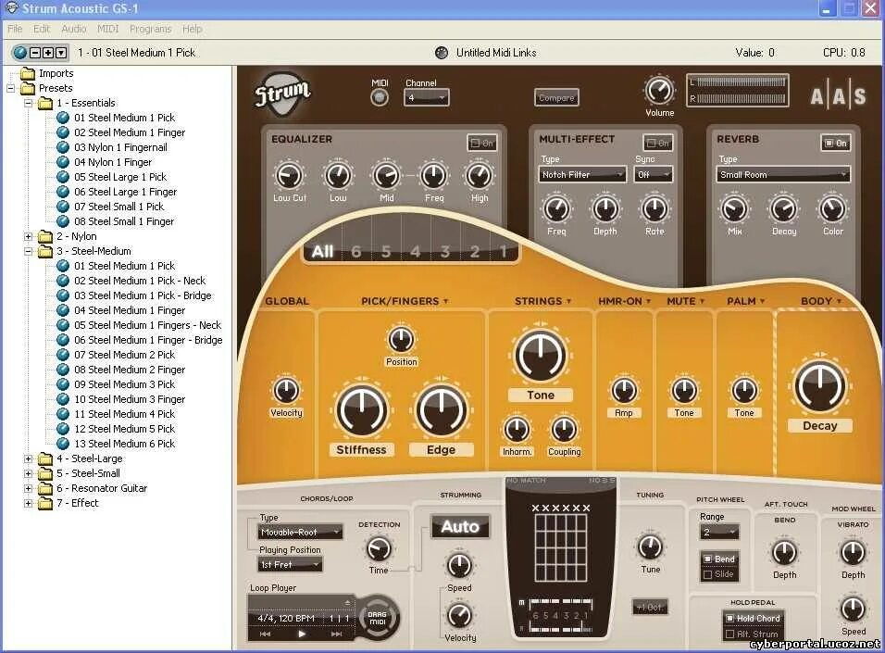Open the chord Type Movable-Root dropdown
Image resolution: width=885 pixels, height=653 pixels.
300,532
